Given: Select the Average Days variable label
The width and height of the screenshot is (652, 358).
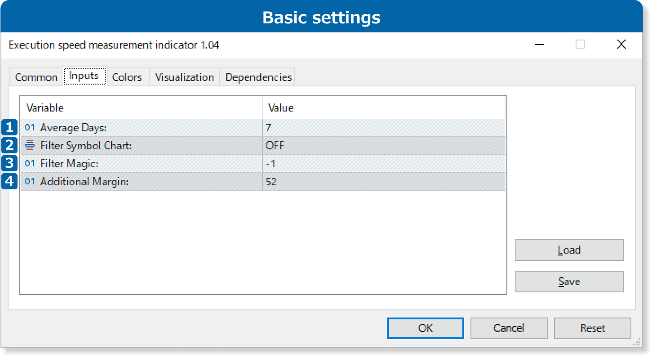Looking at the screenshot, I should click(73, 128).
